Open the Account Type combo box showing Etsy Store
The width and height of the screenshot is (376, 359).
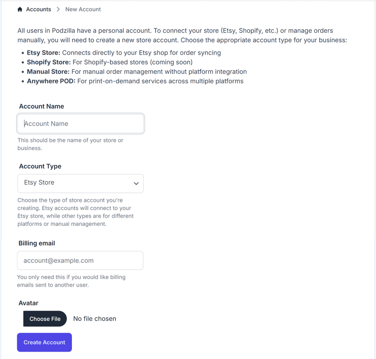point(75,183)
